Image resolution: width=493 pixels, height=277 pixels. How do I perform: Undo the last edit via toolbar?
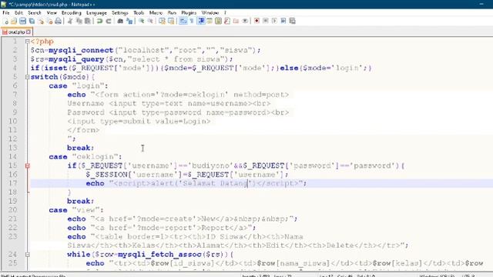pos(99,21)
